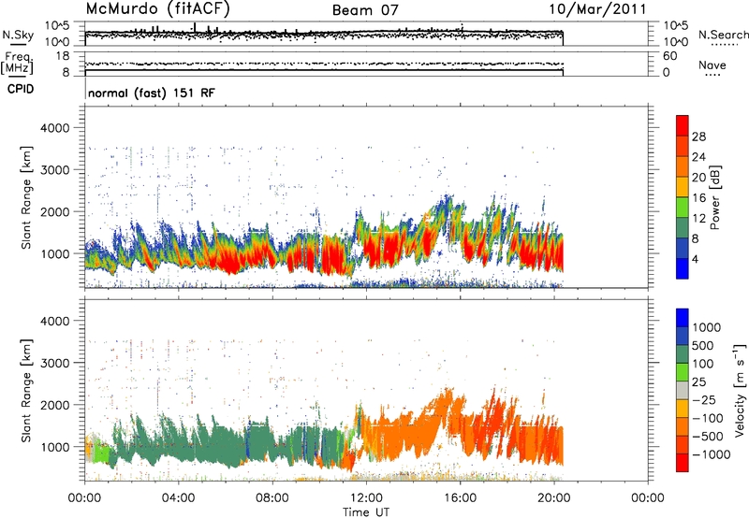Screen dimensions: 749x518
Task: Click the '20' label on the power color bar
Action: pos(698,178)
